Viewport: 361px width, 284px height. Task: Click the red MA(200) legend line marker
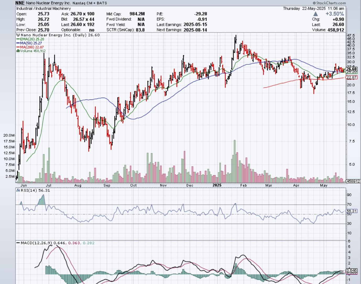pyautogui.click(x=18, y=47)
